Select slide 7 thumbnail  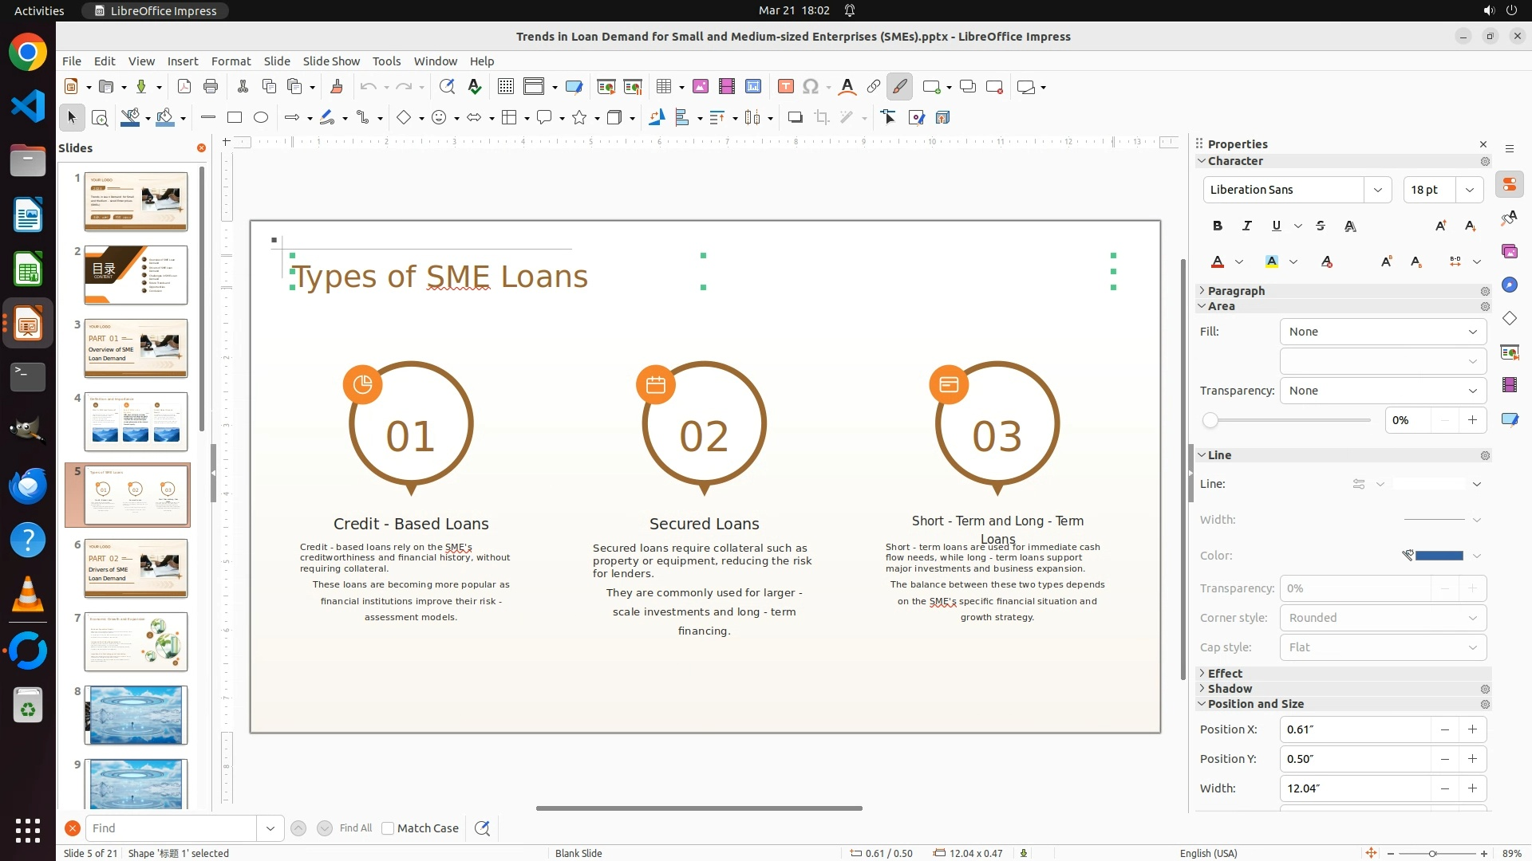click(x=136, y=642)
